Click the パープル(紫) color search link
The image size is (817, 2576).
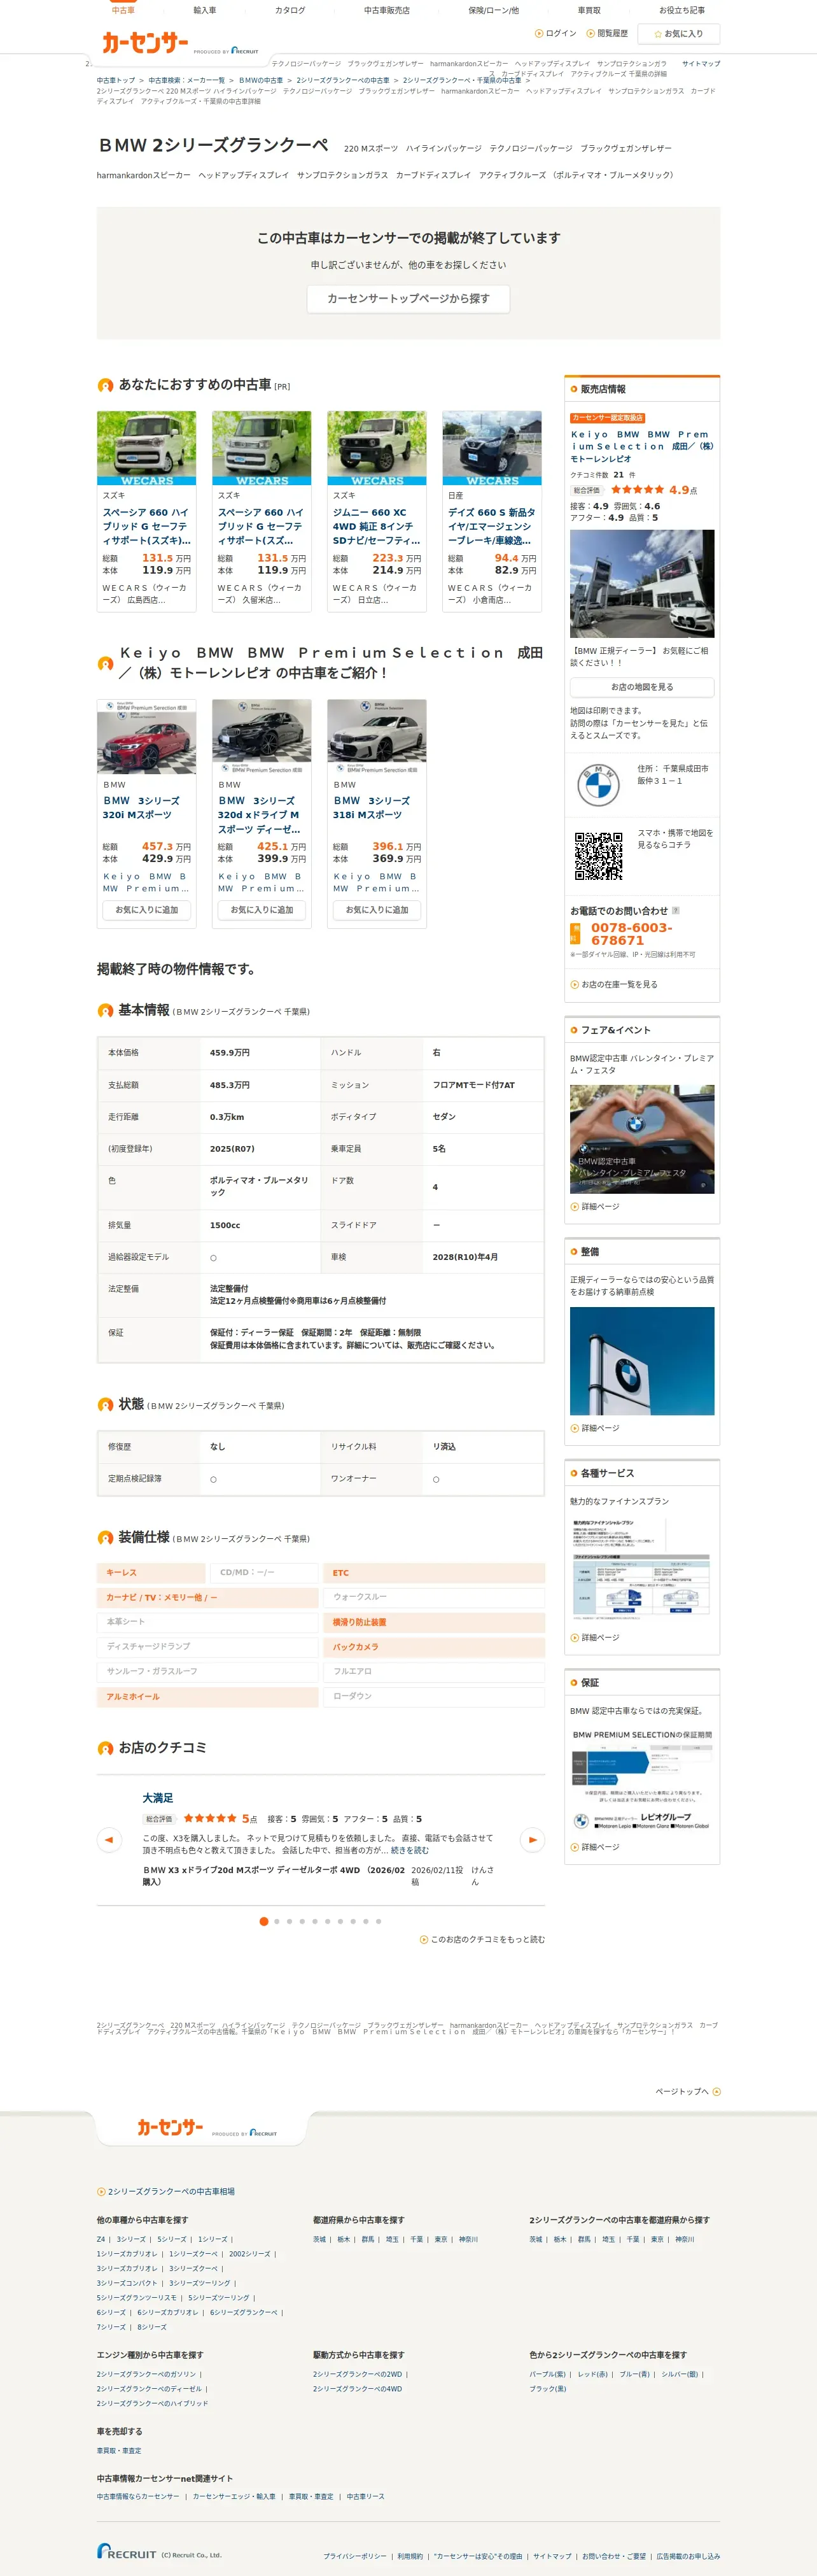click(x=548, y=2374)
